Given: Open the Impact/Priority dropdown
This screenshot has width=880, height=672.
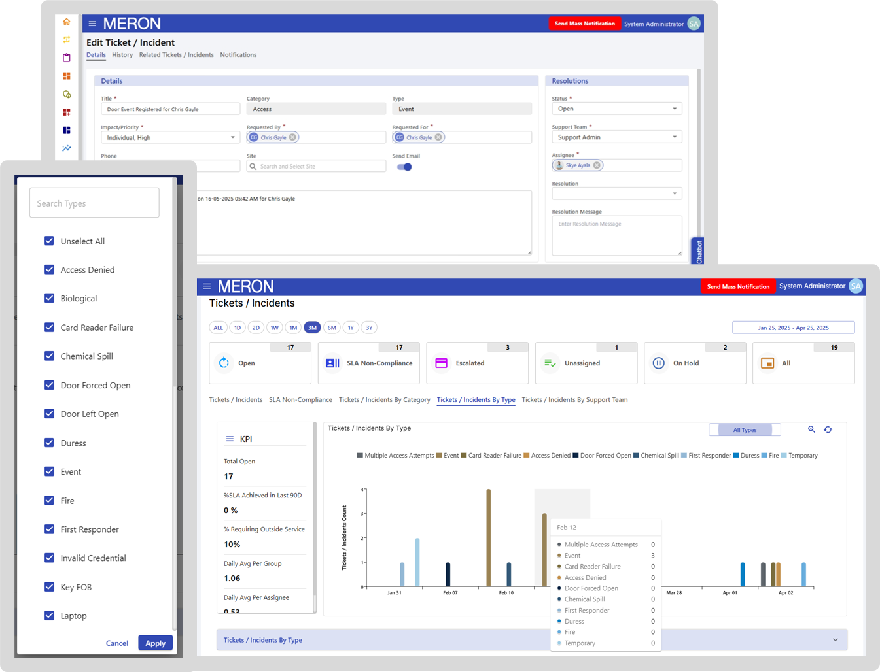Looking at the screenshot, I should [170, 137].
